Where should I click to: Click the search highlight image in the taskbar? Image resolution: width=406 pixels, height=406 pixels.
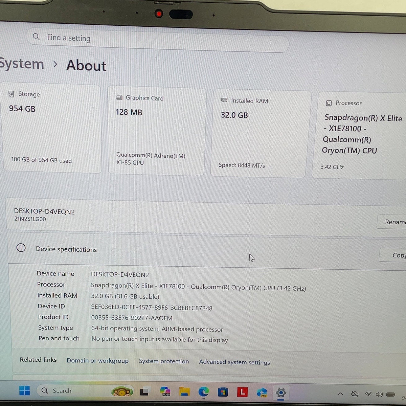pos(122,391)
